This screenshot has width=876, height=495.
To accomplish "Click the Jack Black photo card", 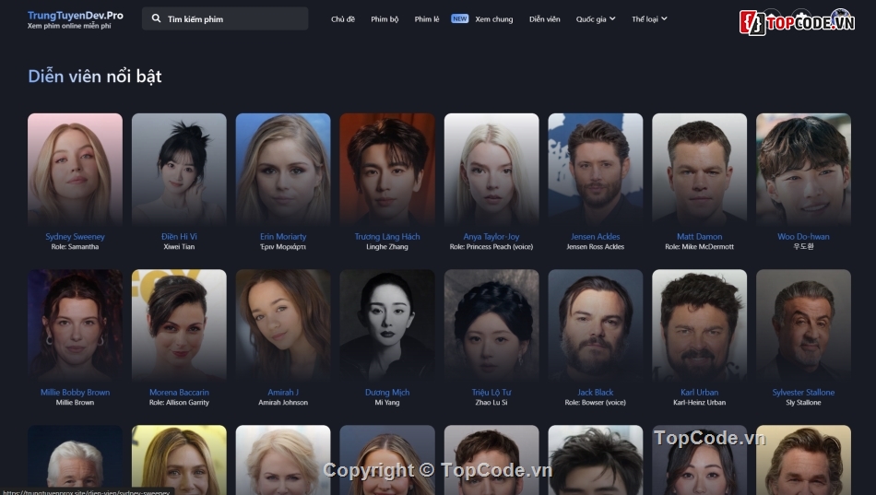I will [595, 325].
